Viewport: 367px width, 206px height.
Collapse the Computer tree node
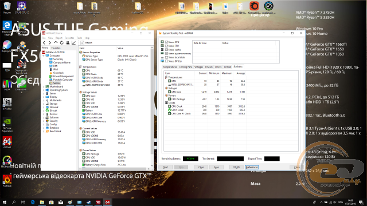(x=44, y=56)
